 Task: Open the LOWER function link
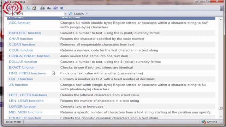click(x=23, y=107)
